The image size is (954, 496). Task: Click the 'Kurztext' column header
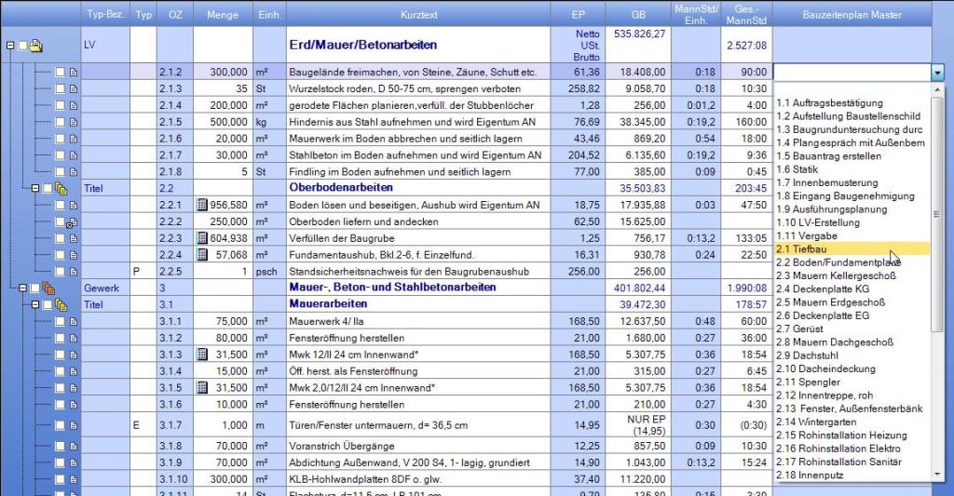417,16
